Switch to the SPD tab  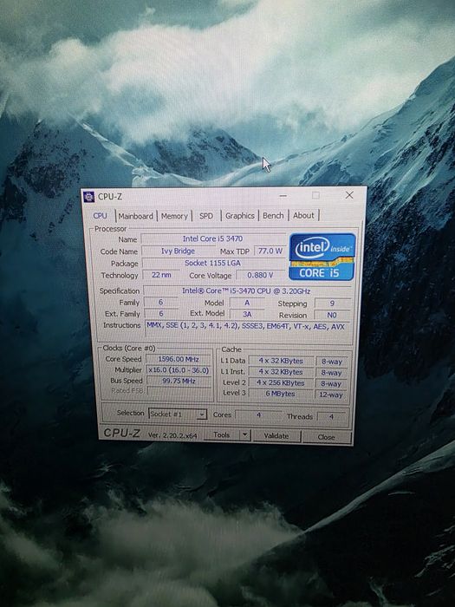(206, 216)
